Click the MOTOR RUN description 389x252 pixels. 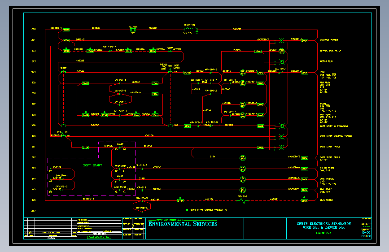326,61
